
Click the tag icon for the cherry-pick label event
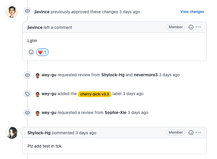point(27,94)
